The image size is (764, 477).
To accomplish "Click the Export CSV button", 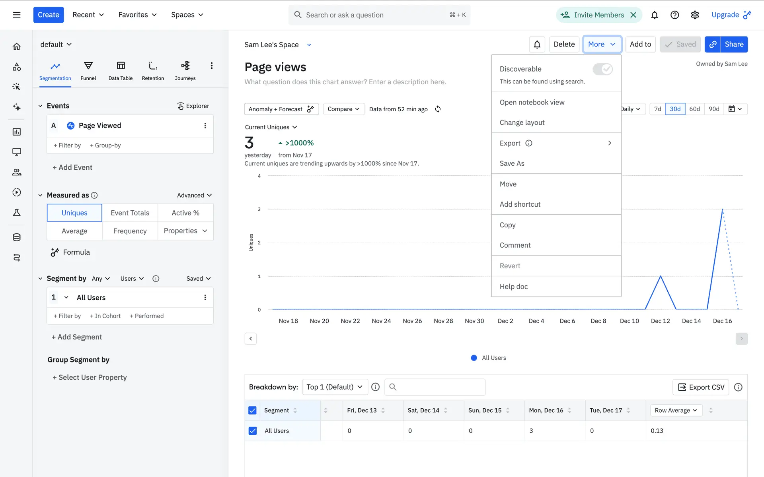I will [701, 387].
